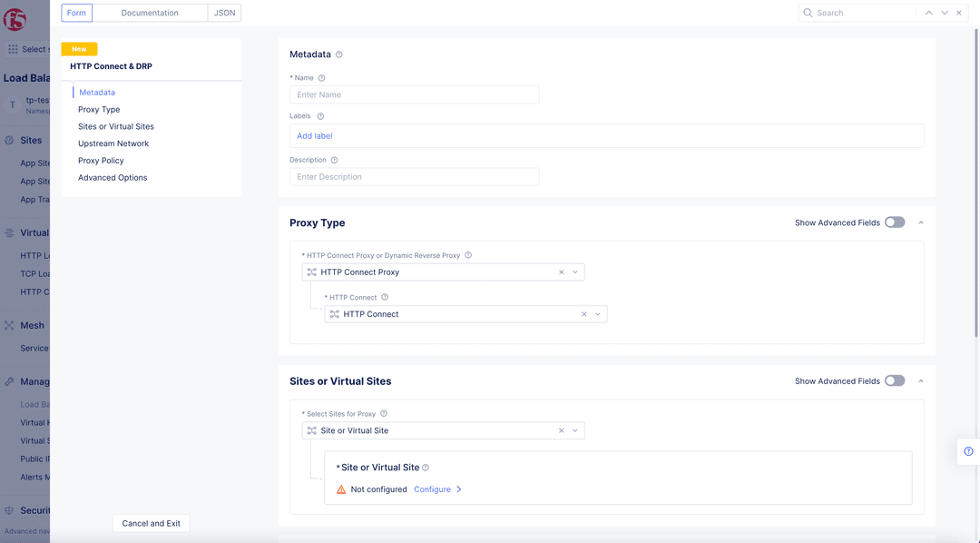Click the Metadata help info icon
Viewport: 980px width, 543px height.
coord(338,54)
